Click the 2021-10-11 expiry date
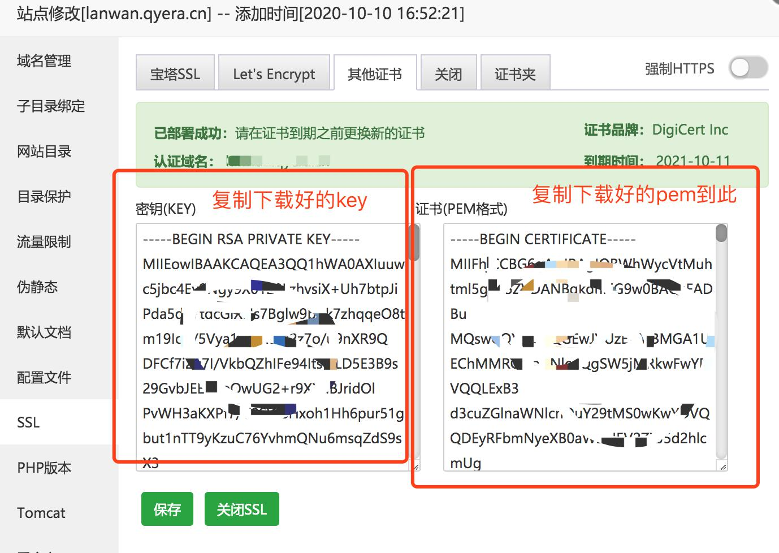This screenshot has width=779, height=553. [693, 161]
